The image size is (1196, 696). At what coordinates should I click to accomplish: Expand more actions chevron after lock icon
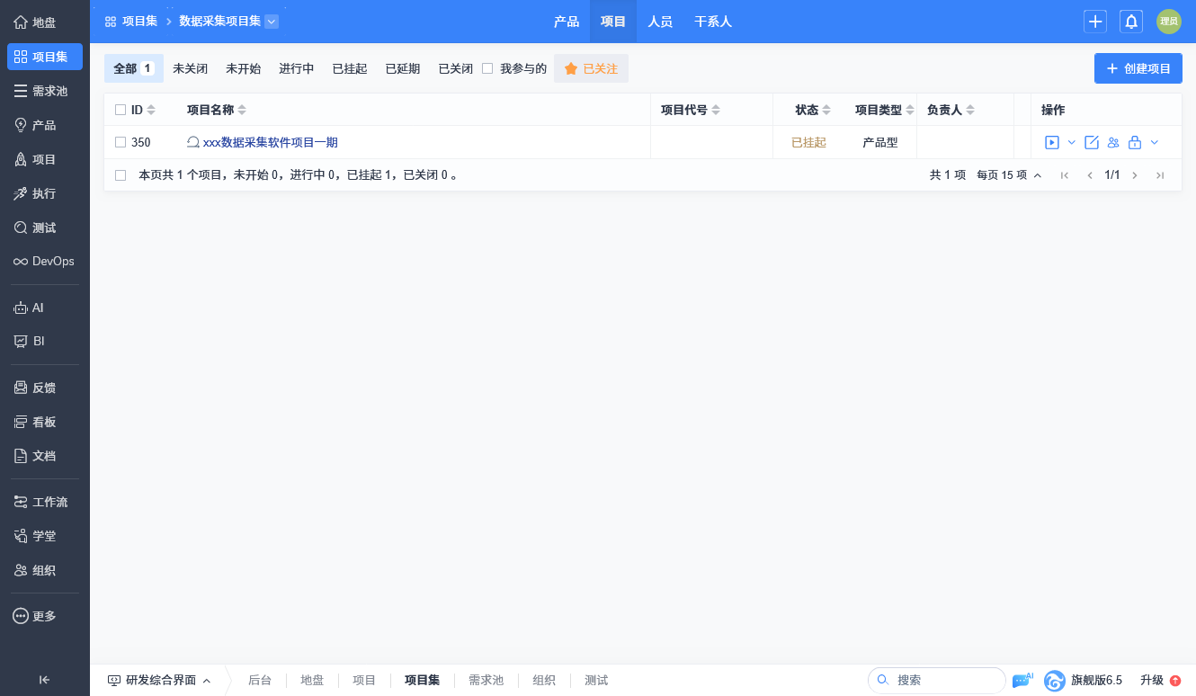(1155, 142)
